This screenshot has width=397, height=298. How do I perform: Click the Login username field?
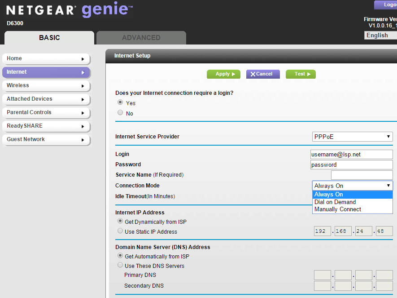pyautogui.click(x=351, y=155)
